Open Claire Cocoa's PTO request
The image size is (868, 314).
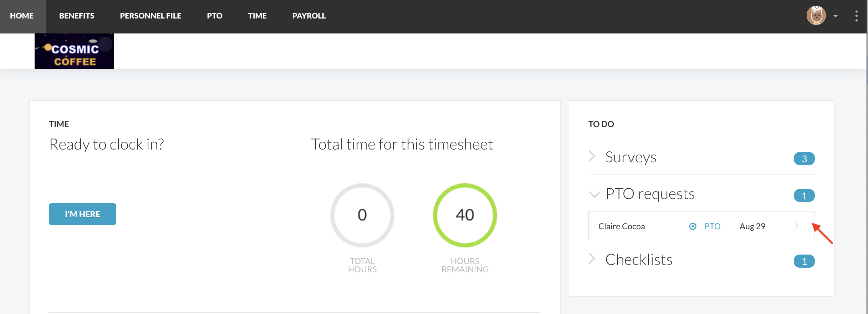tap(701, 226)
